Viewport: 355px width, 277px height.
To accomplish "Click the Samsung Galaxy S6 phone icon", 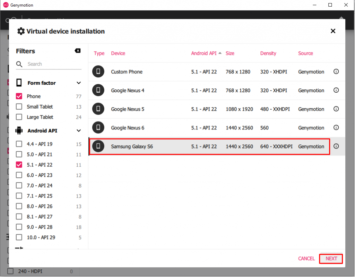I will 98,146.
